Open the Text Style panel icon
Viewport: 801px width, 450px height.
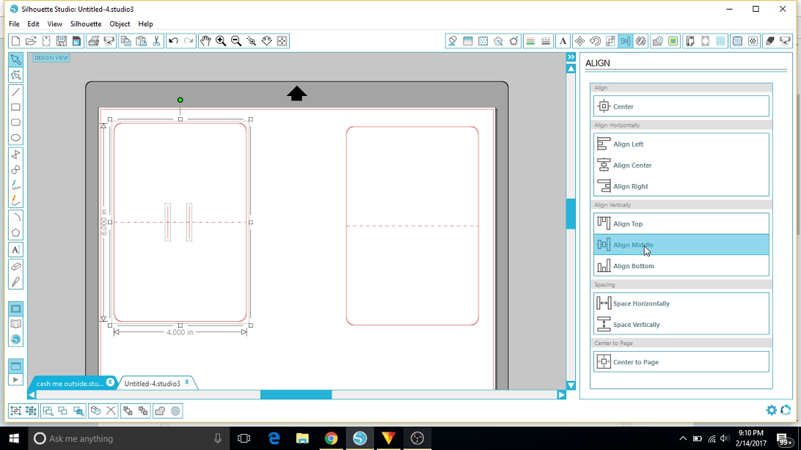(563, 41)
